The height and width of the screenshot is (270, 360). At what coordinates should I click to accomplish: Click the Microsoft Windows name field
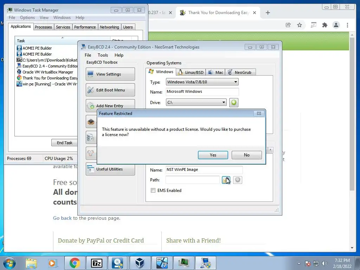202,92
